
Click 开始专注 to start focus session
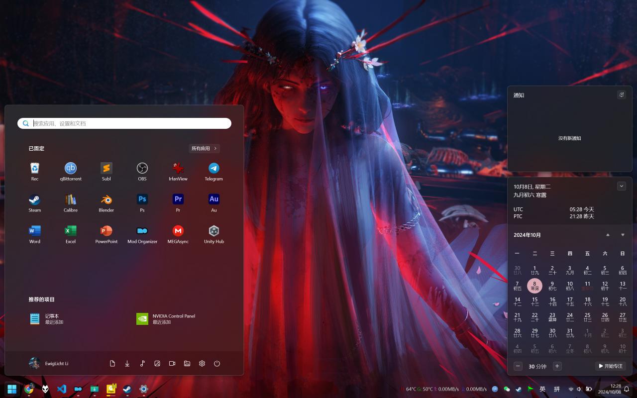coord(611,366)
